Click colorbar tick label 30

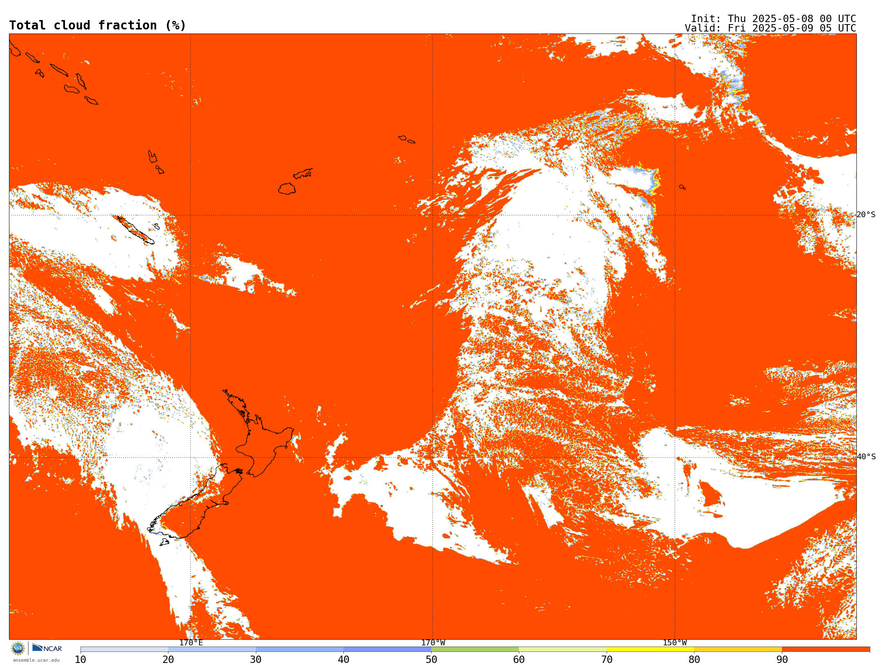pyautogui.click(x=256, y=659)
